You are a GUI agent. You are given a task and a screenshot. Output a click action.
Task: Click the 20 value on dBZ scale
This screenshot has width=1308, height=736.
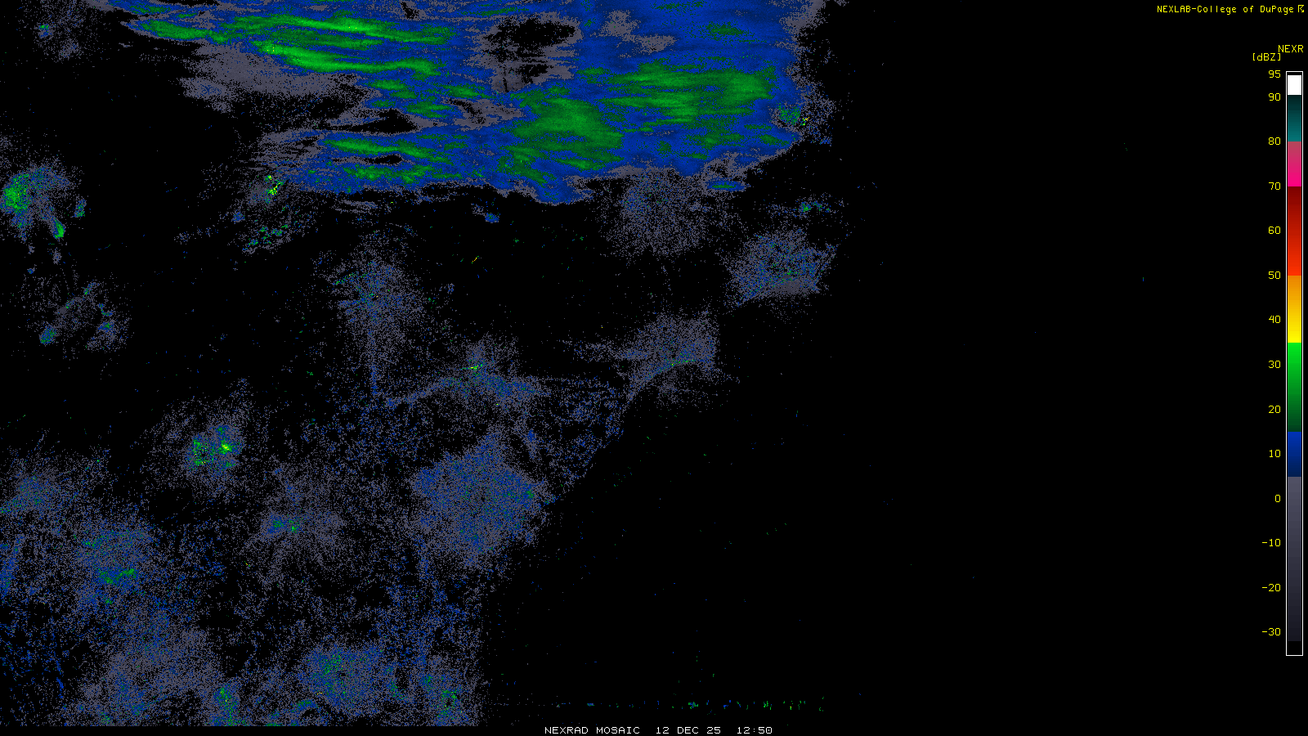[1274, 410]
